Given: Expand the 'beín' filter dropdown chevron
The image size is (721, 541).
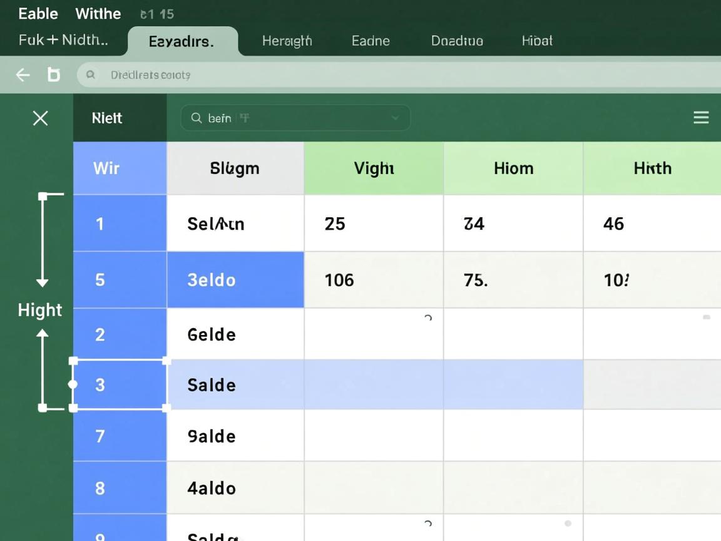Looking at the screenshot, I should (x=395, y=118).
